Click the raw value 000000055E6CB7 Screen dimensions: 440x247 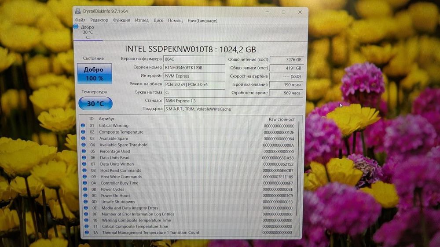278,171
